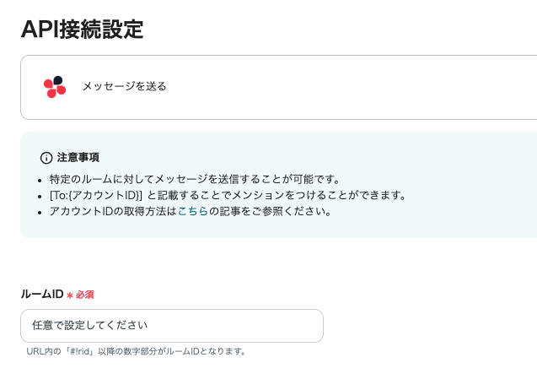The height and width of the screenshot is (379, 537).
Task: Click the 任意で設定してください placeholder text
Action: point(89,325)
